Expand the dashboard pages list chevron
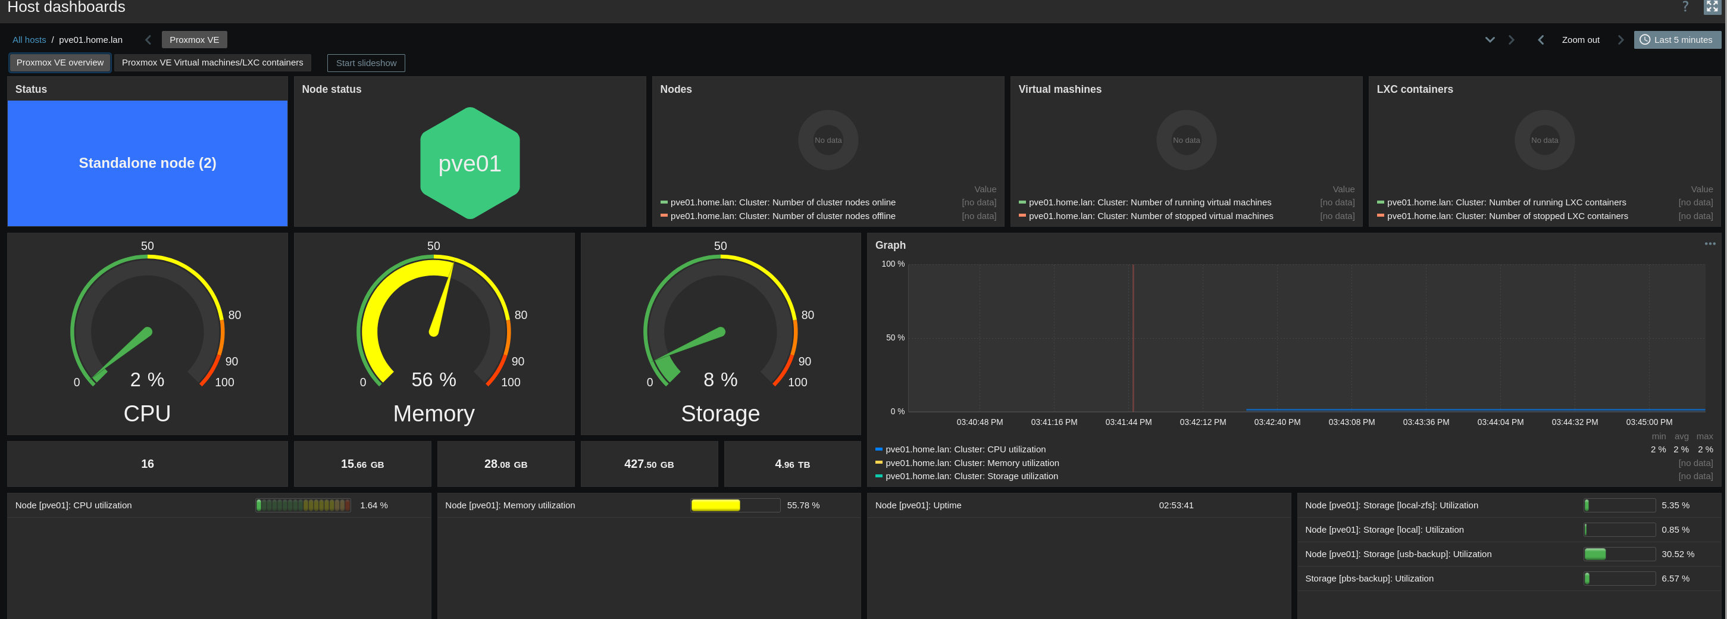Viewport: 1727px width, 619px height. click(x=1490, y=39)
